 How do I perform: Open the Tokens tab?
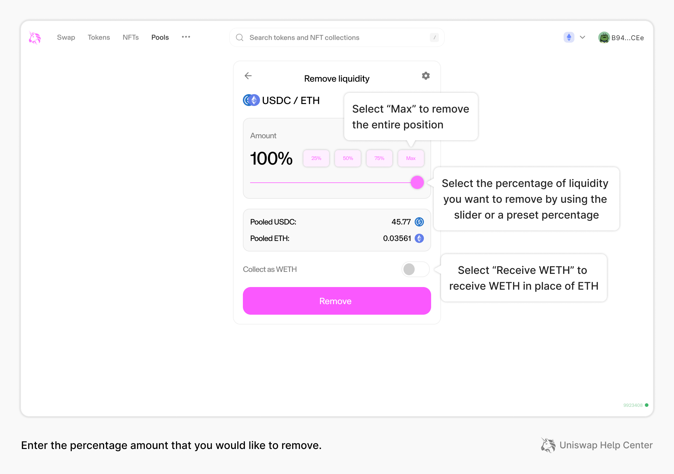99,38
